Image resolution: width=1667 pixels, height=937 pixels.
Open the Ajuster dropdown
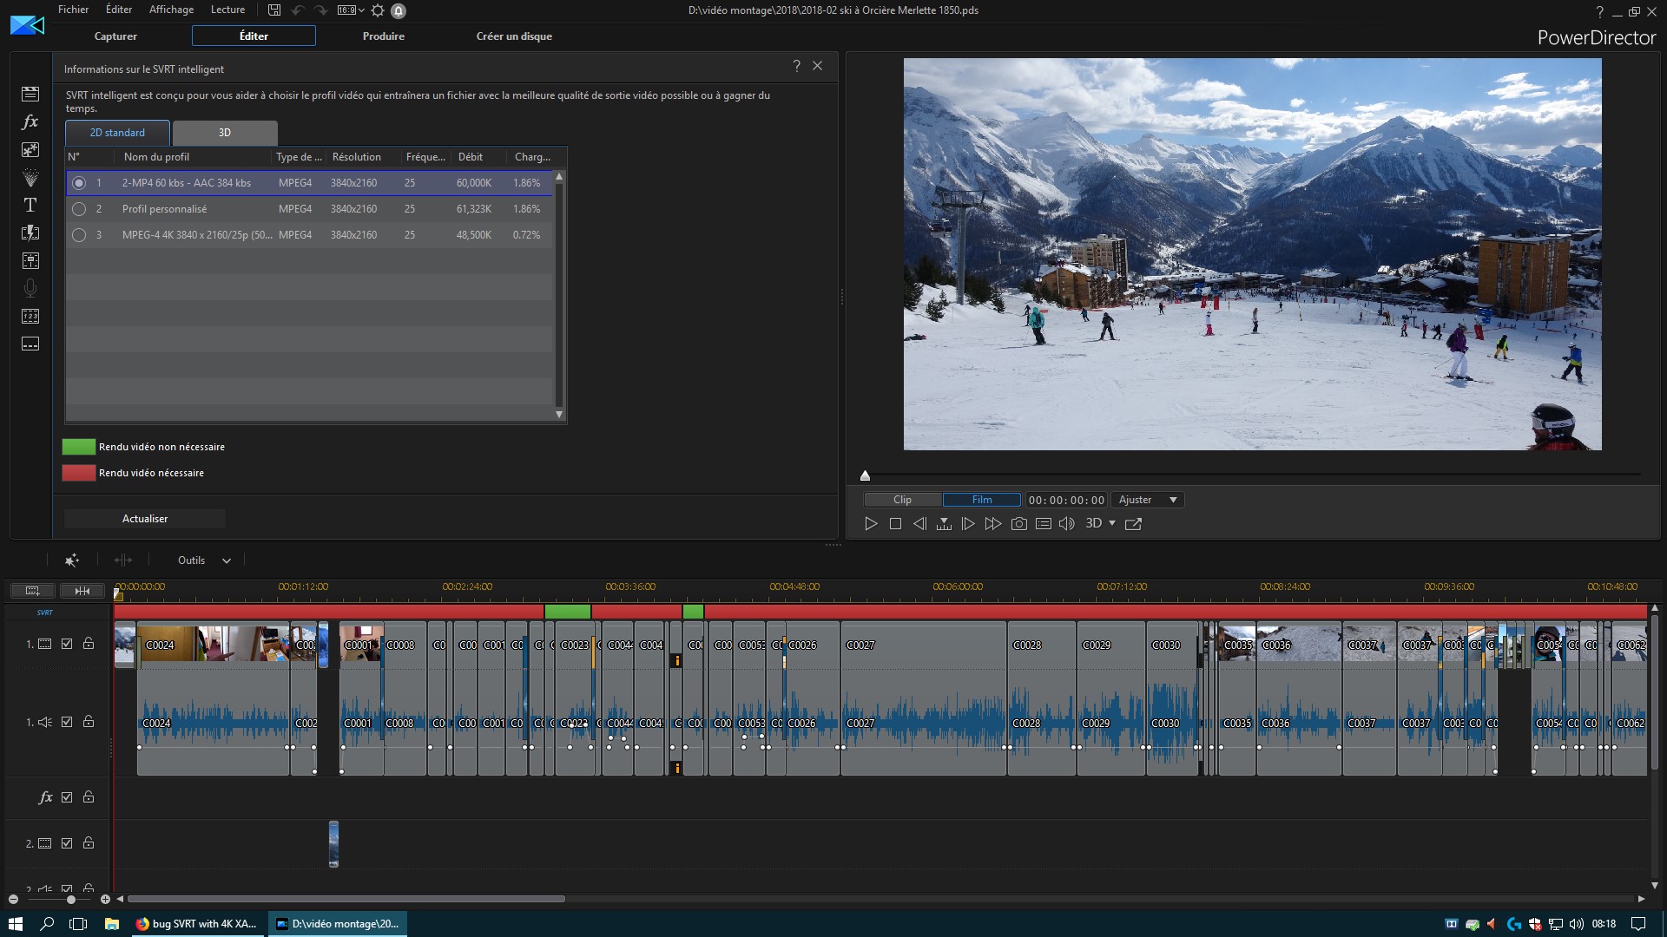point(1148,500)
